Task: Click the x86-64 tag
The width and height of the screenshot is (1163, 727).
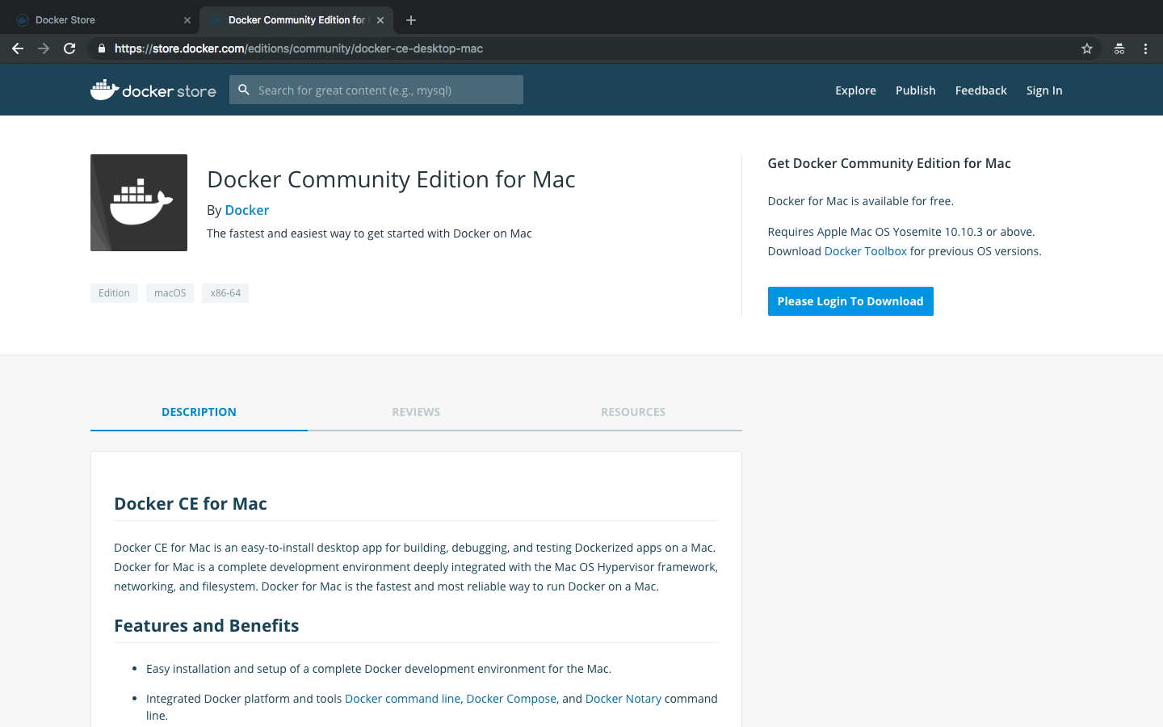Action: [225, 293]
